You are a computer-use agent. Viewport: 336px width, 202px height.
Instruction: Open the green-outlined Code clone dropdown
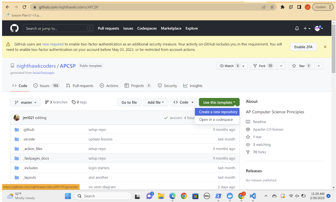click(x=183, y=102)
